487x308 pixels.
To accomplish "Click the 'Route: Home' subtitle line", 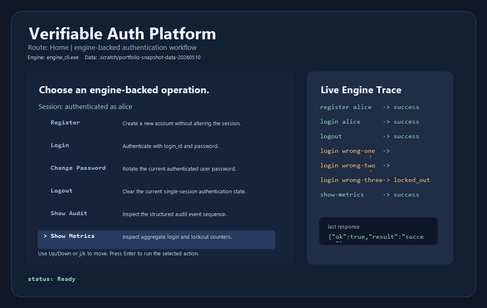I will tap(112, 47).
